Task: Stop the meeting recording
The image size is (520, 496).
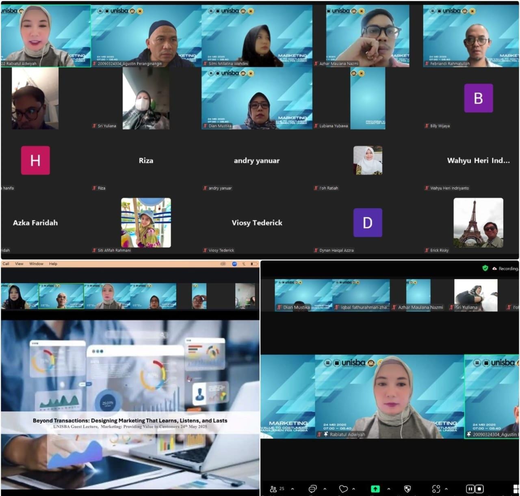Action: pyautogui.click(x=479, y=489)
